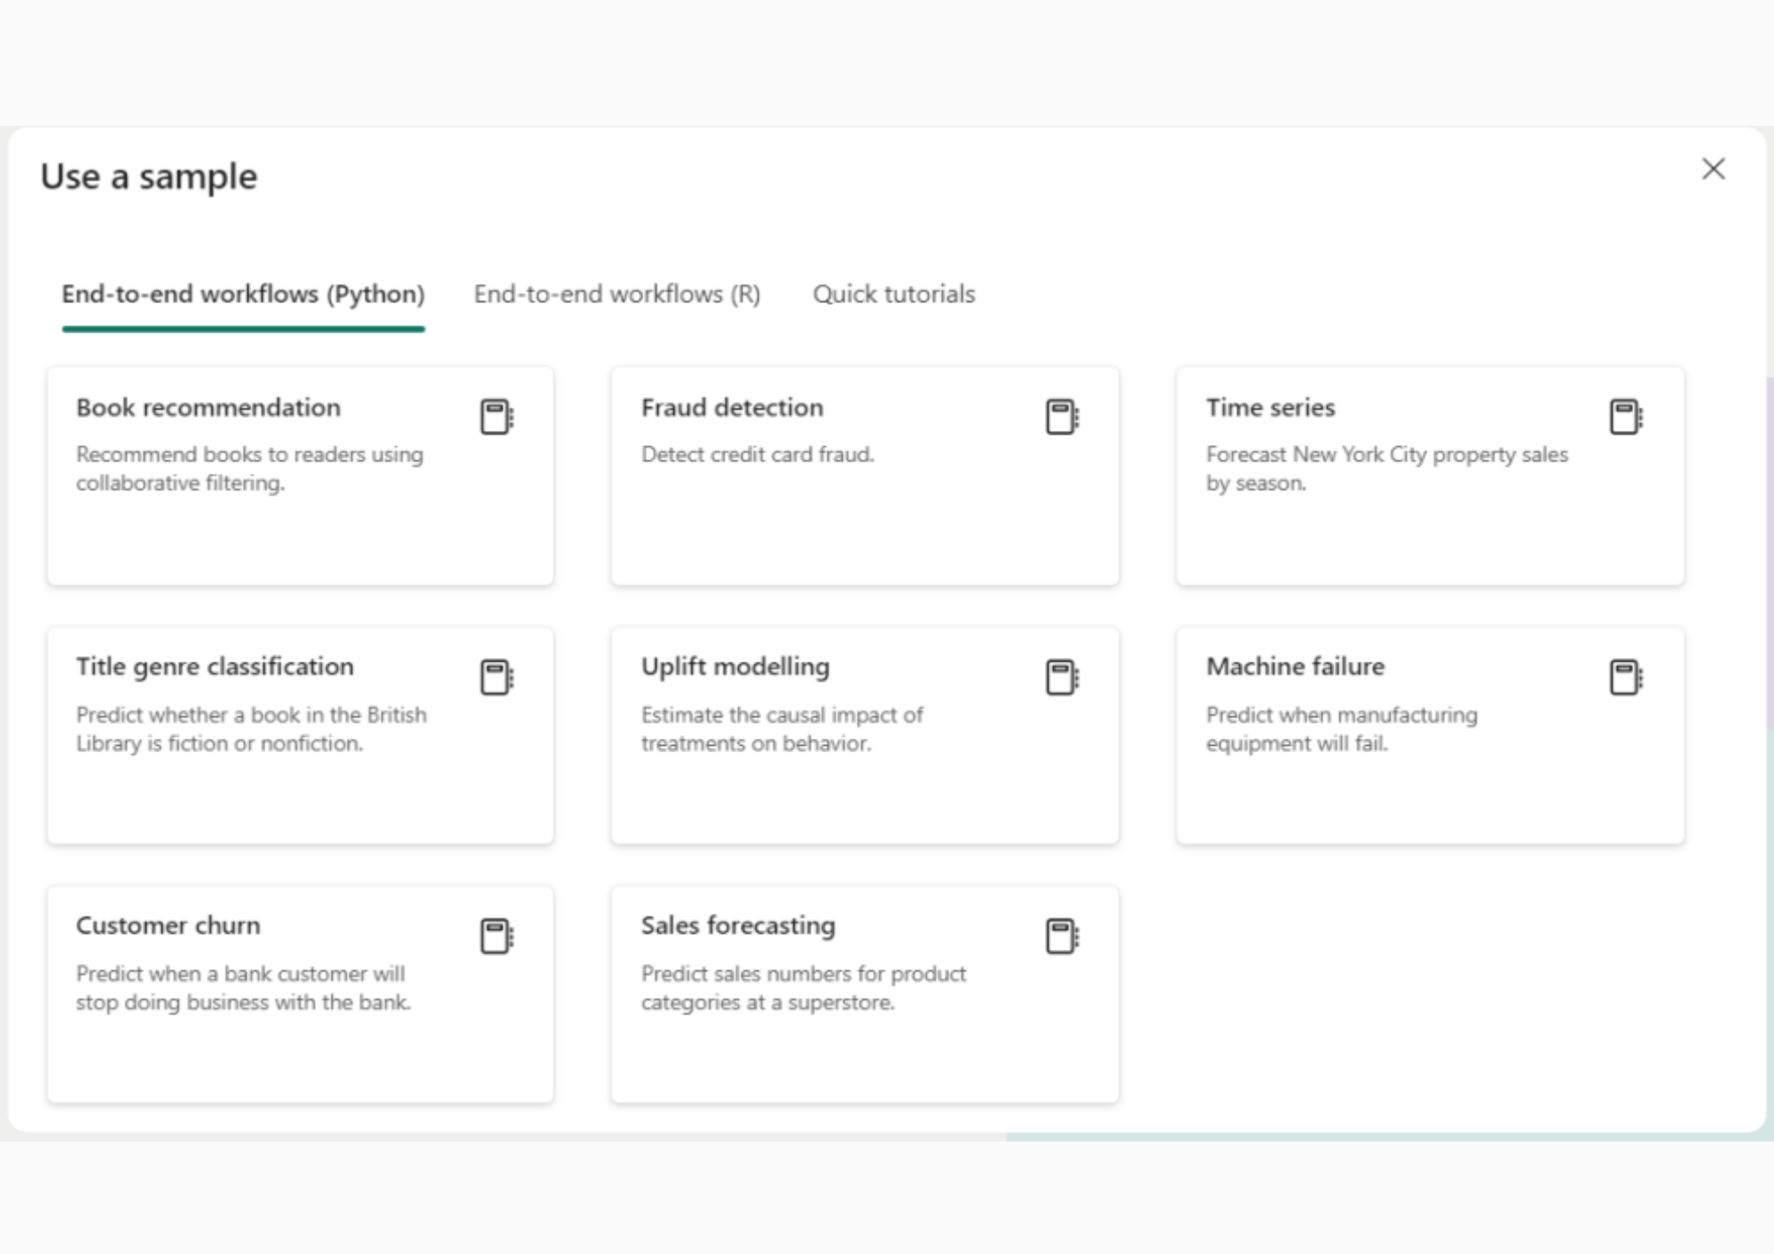Close the Use a sample dialog
The width and height of the screenshot is (1774, 1254).
click(x=1713, y=169)
